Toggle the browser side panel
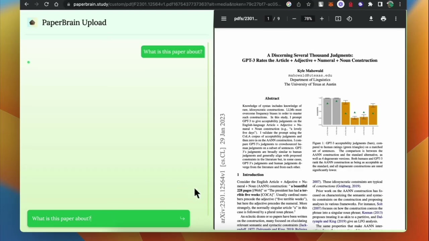Screen dimensions: 429x241 coord(380,4)
